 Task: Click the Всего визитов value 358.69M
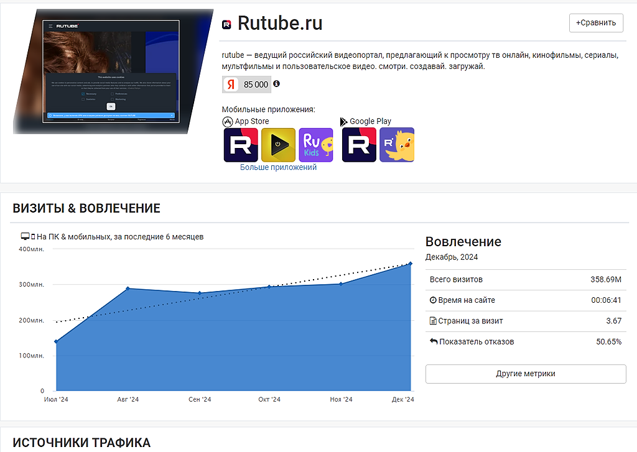pos(606,279)
